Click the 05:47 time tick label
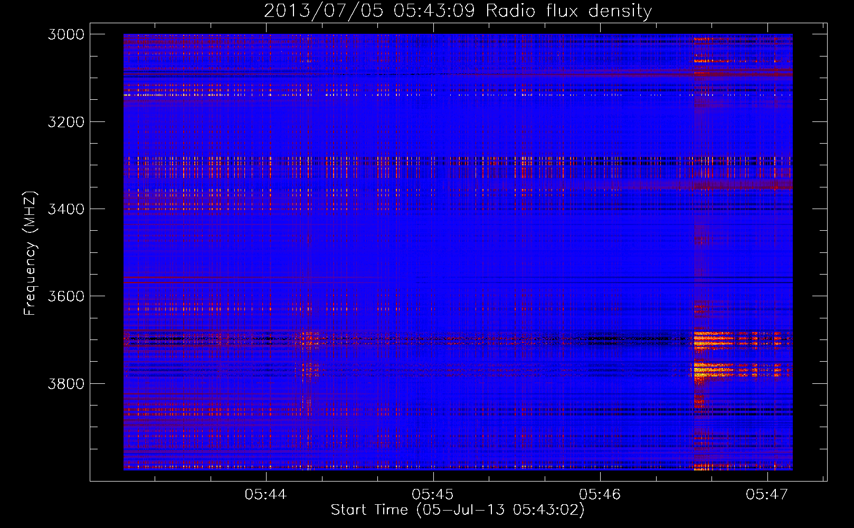Screen dimensions: 854x528 (767, 494)
